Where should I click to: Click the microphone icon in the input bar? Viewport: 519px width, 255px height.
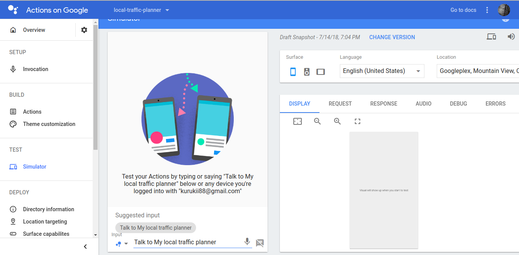[247, 242]
